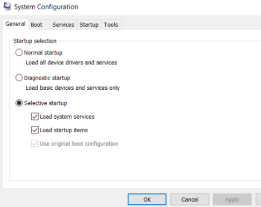
Task: Click the 'Load basic devices and services only' text
Action: [73, 88]
